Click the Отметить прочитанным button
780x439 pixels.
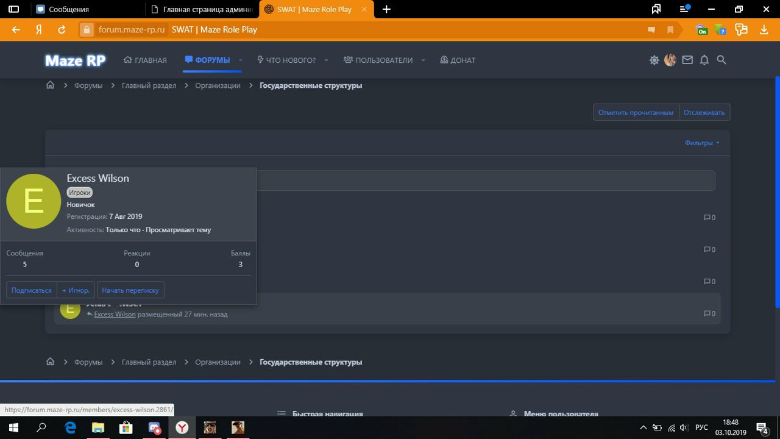click(636, 112)
